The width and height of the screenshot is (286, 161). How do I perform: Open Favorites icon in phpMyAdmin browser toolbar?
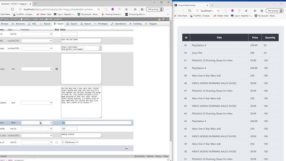tap(135, 9)
